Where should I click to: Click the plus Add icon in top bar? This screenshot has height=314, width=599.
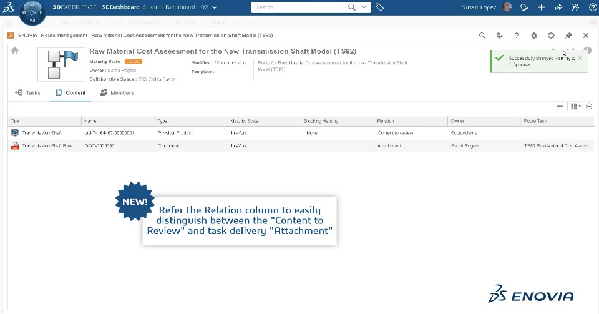pyautogui.click(x=542, y=7)
